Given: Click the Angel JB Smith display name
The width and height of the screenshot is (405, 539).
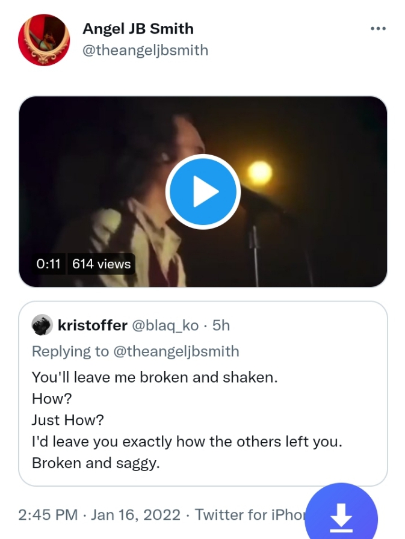Looking at the screenshot, I should [x=138, y=29].
